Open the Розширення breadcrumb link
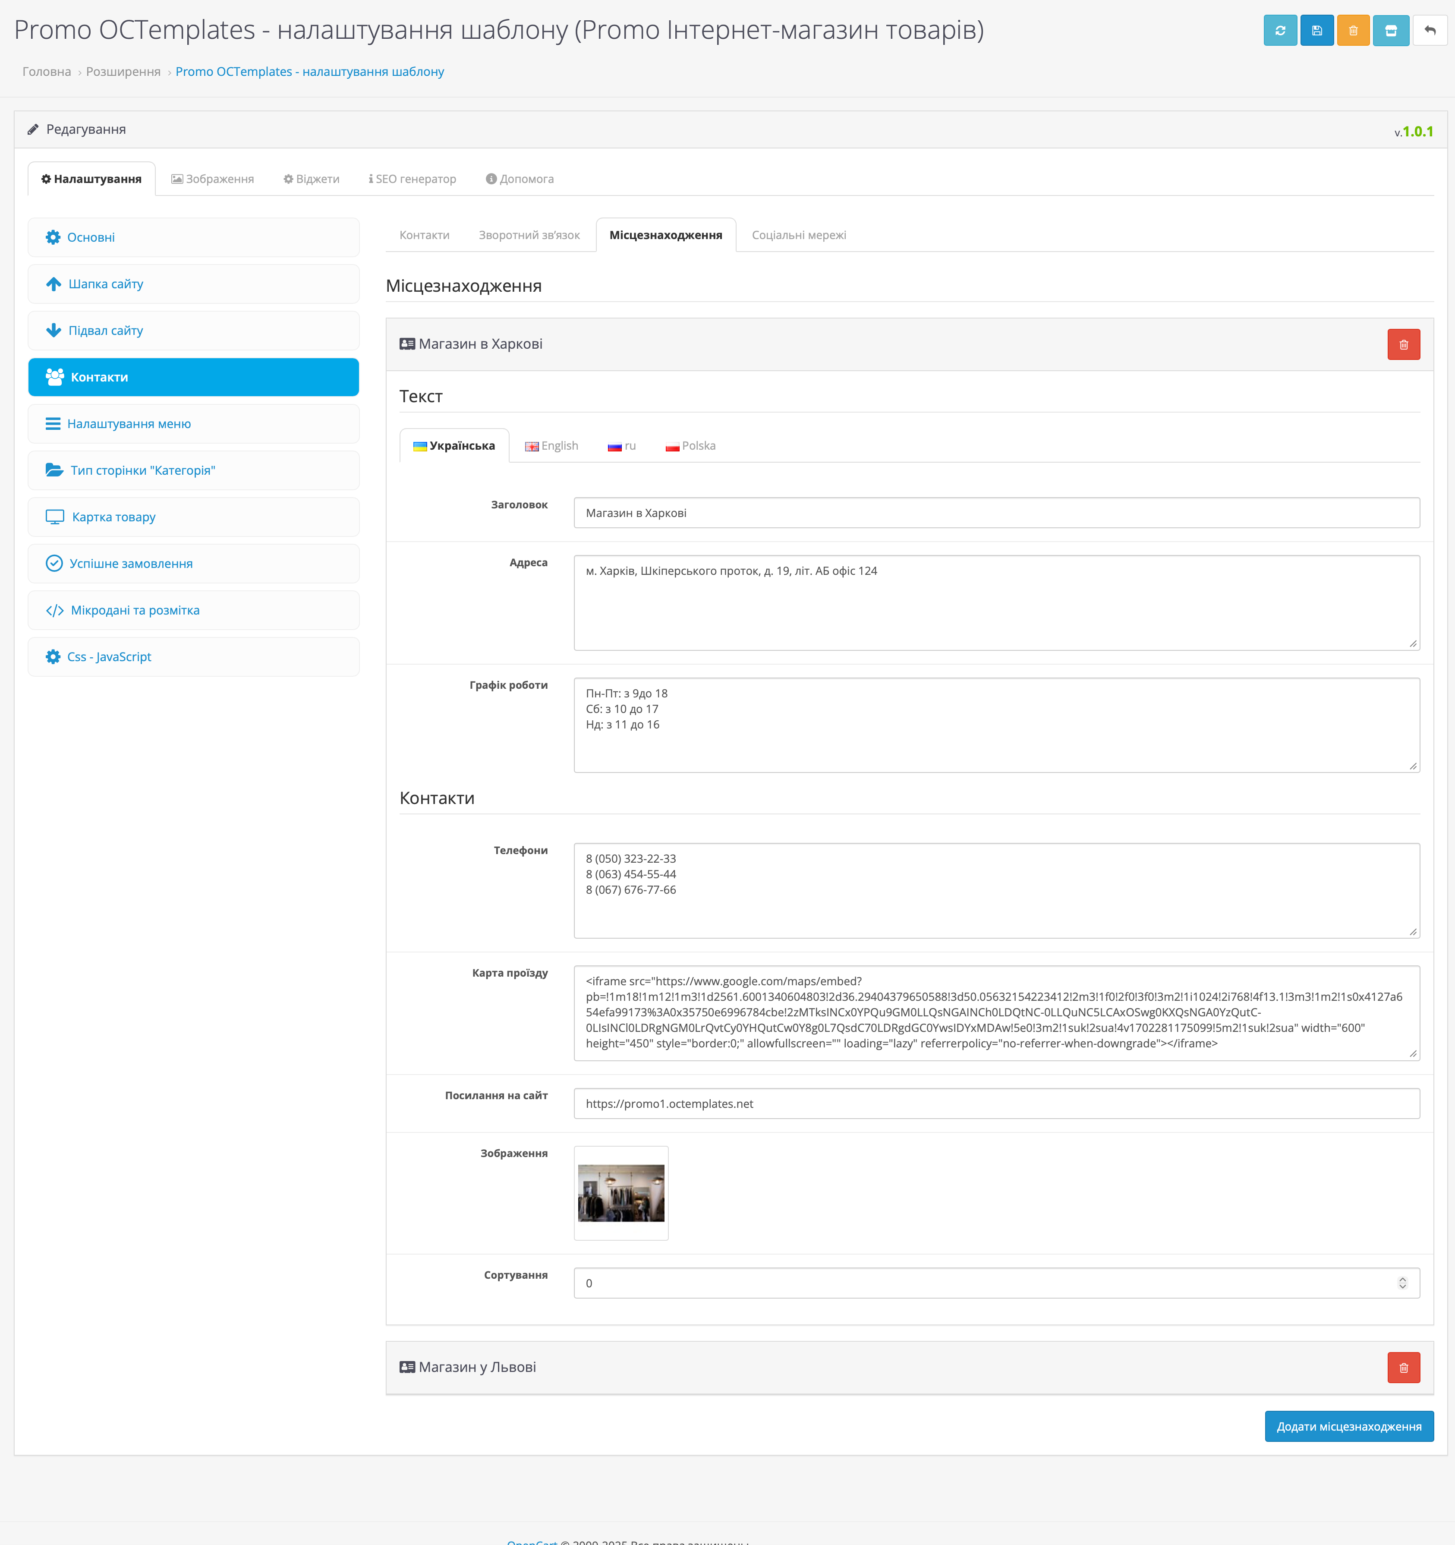 tap(123, 72)
